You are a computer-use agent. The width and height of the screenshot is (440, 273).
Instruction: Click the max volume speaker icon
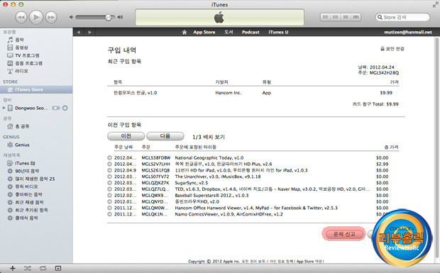coord(120,18)
